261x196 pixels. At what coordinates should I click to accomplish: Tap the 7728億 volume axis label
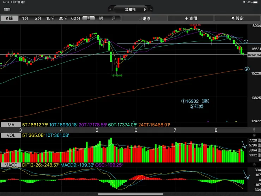pyautogui.click(x=255, y=140)
